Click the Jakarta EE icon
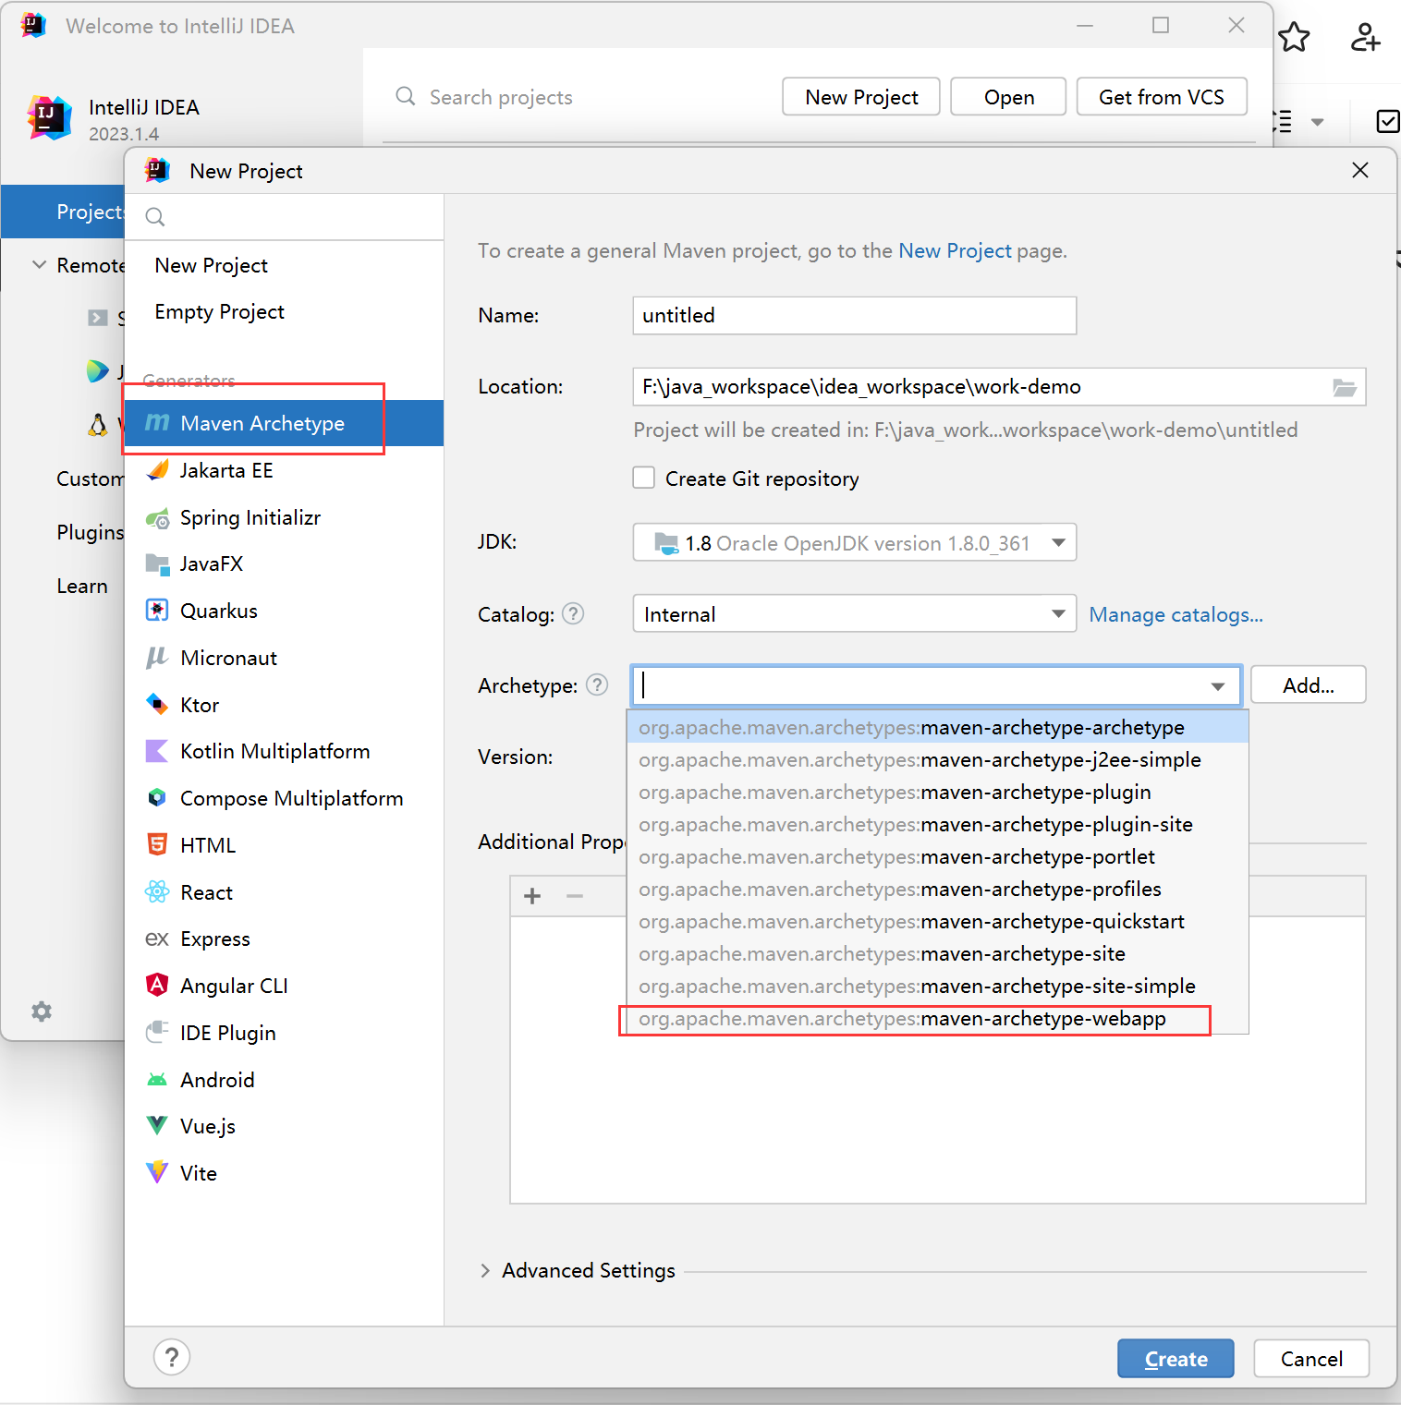The width and height of the screenshot is (1401, 1405). (x=158, y=470)
